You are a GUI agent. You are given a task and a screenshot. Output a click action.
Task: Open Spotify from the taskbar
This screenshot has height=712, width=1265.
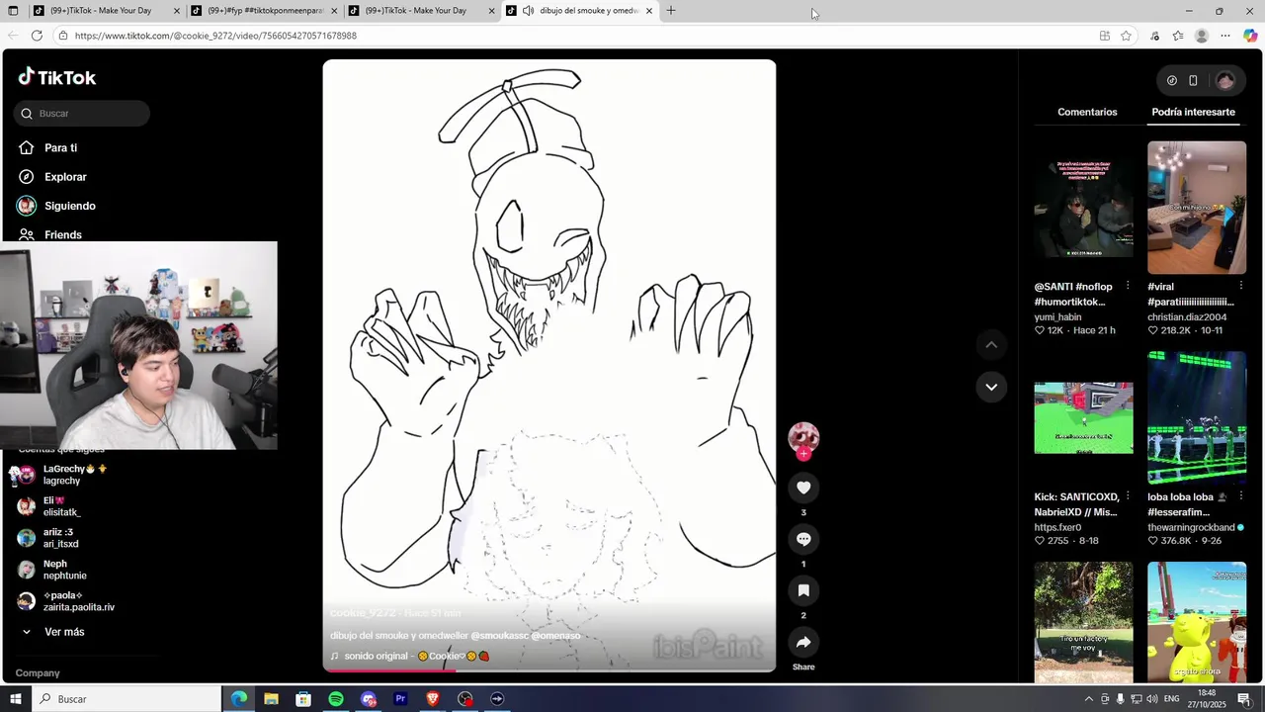tap(336, 699)
